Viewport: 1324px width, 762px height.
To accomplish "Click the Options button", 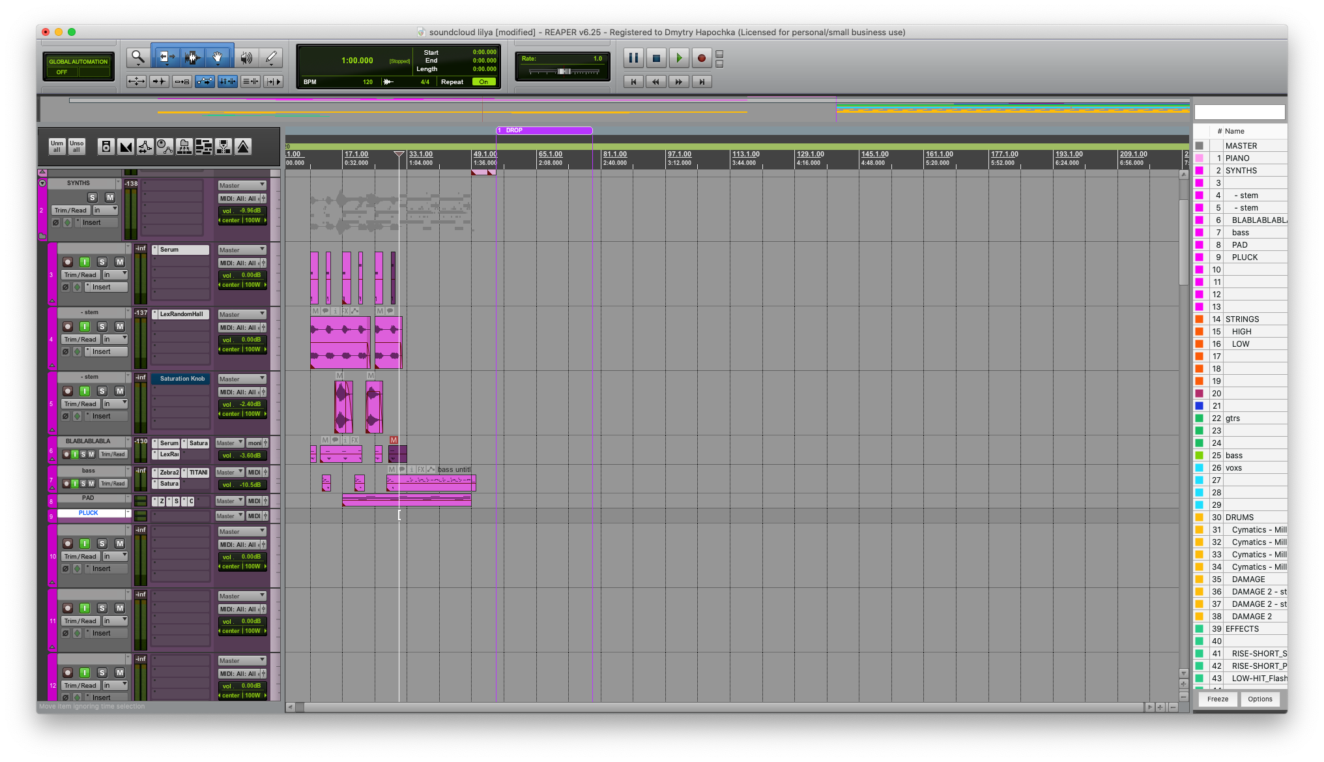I will 1259,699.
